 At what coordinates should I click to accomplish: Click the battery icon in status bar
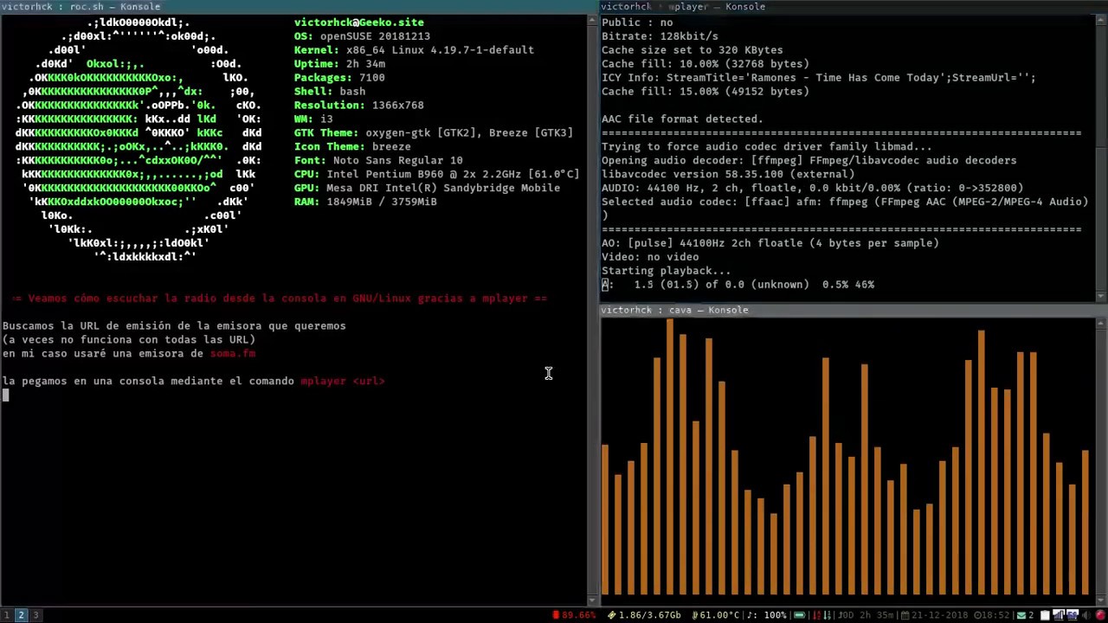(800, 615)
